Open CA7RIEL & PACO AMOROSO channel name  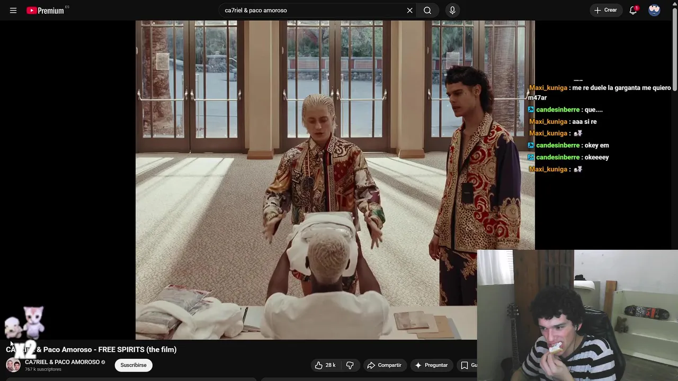[x=62, y=362]
